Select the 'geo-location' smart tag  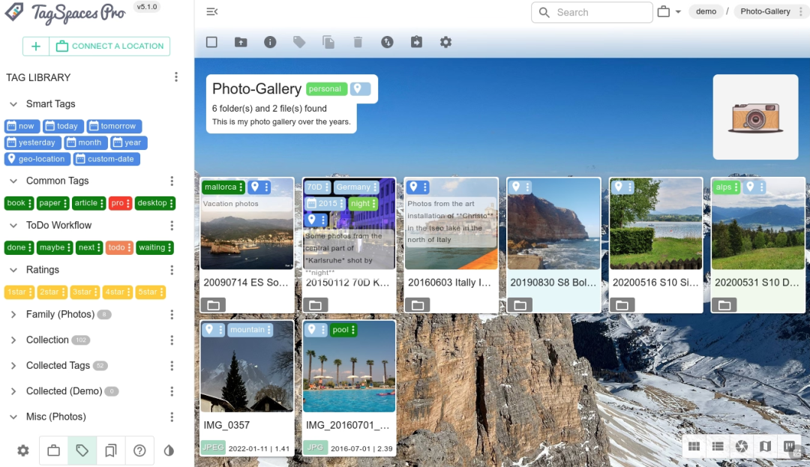37,159
